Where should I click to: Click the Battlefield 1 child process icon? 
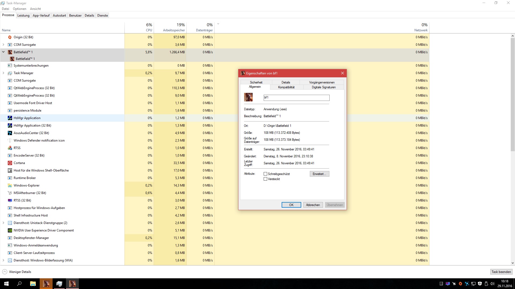(x=12, y=59)
